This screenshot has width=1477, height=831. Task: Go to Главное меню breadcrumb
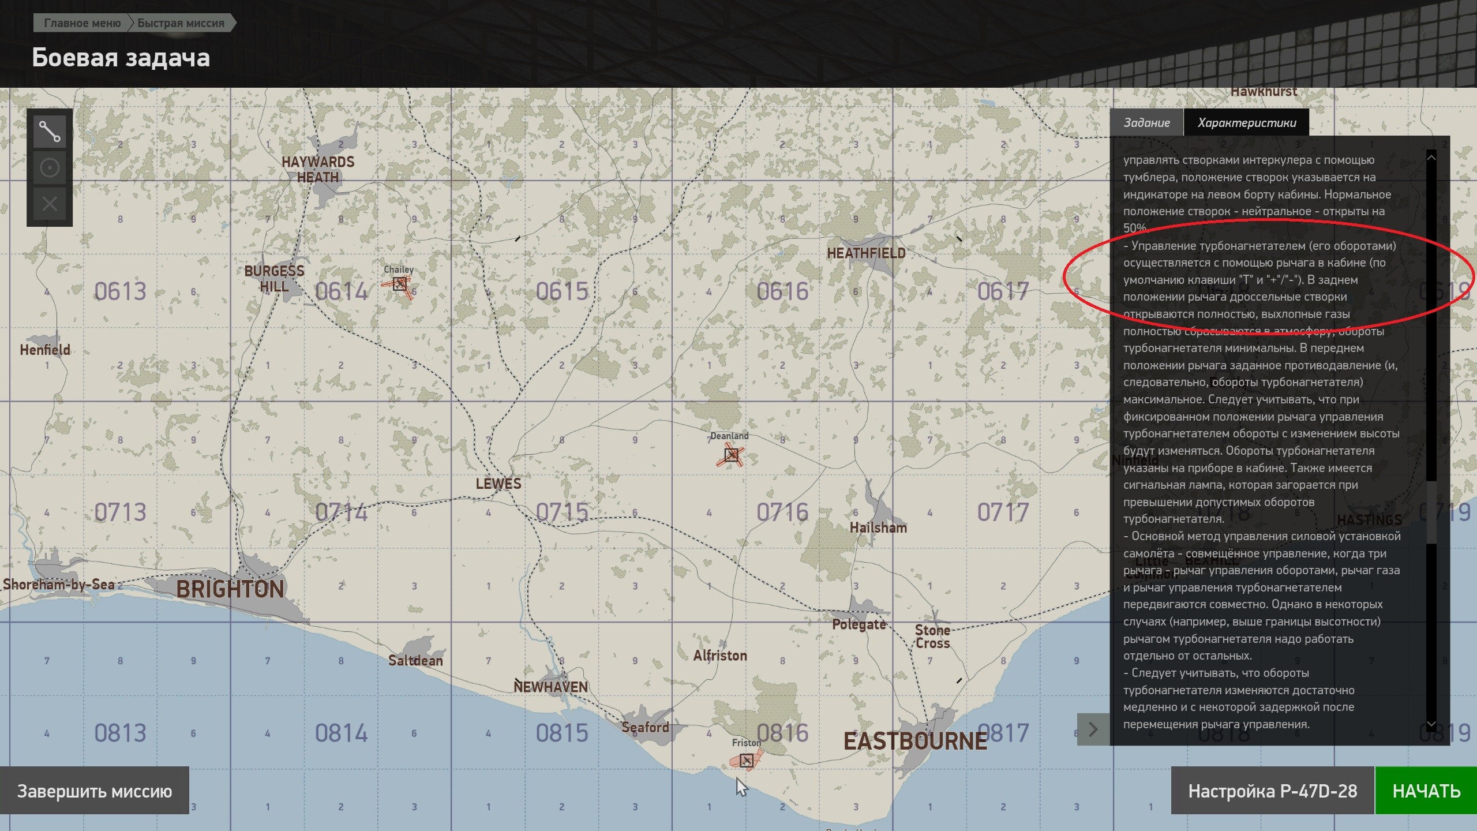(x=82, y=23)
